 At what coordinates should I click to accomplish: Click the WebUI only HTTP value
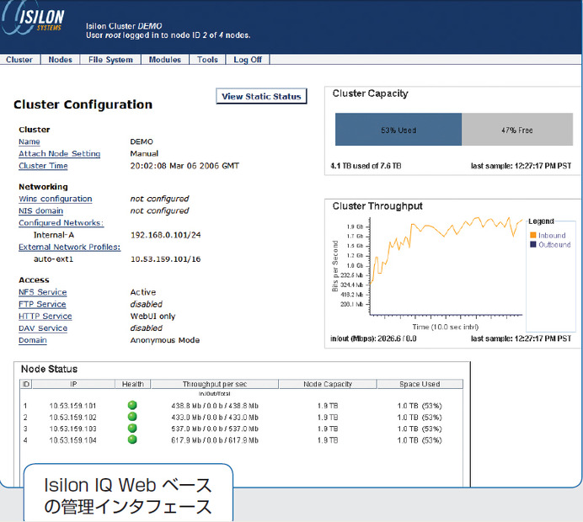pos(152,317)
